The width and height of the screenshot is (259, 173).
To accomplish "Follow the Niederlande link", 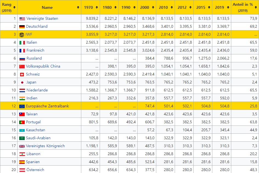I will click(x=37, y=90).
